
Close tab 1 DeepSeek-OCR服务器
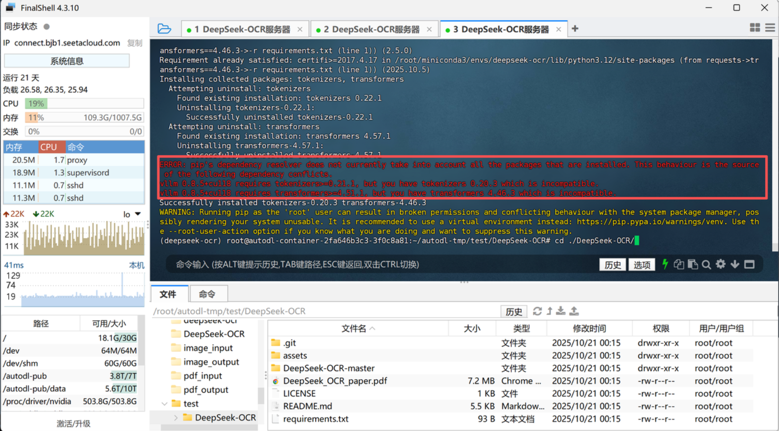300,29
